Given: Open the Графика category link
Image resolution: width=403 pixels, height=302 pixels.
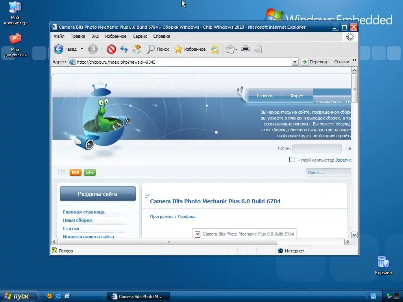Looking at the screenshot, I should tap(187, 217).
